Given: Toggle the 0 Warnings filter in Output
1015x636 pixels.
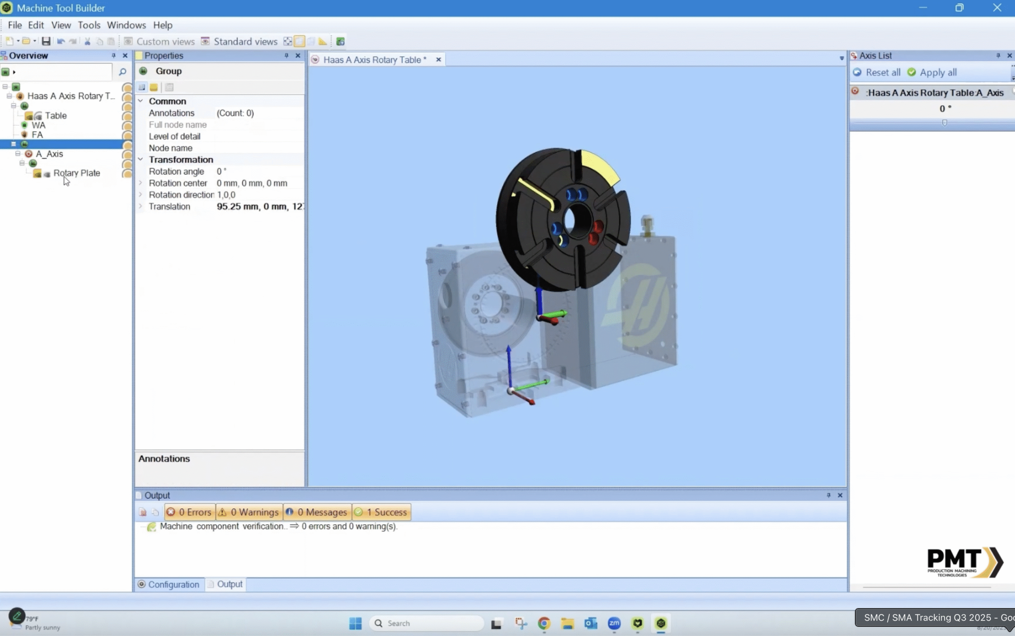Looking at the screenshot, I should (x=249, y=512).
